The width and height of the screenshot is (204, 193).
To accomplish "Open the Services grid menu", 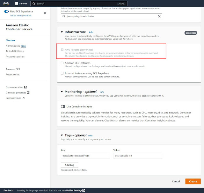I will [x=16, y=3].
